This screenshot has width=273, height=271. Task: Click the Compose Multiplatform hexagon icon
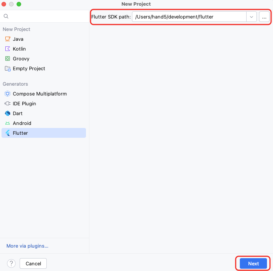click(7, 94)
